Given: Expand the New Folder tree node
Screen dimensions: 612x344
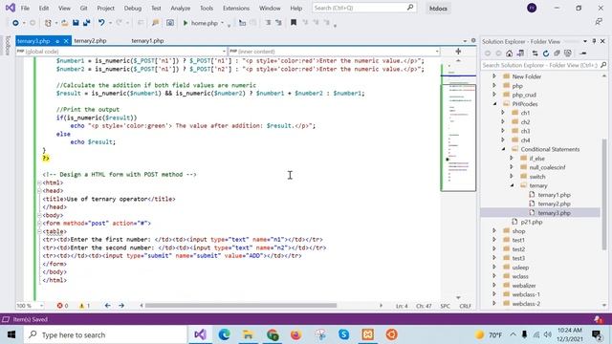Looking at the screenshot, I should 494,76.
